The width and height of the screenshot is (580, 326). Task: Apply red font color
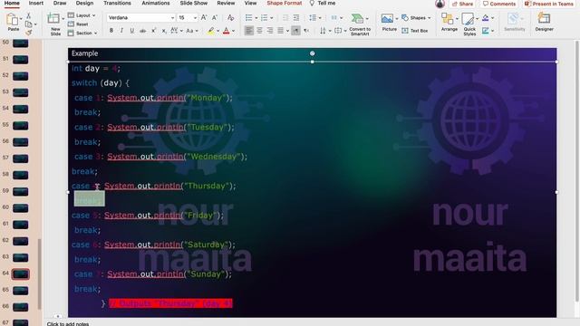227,31
